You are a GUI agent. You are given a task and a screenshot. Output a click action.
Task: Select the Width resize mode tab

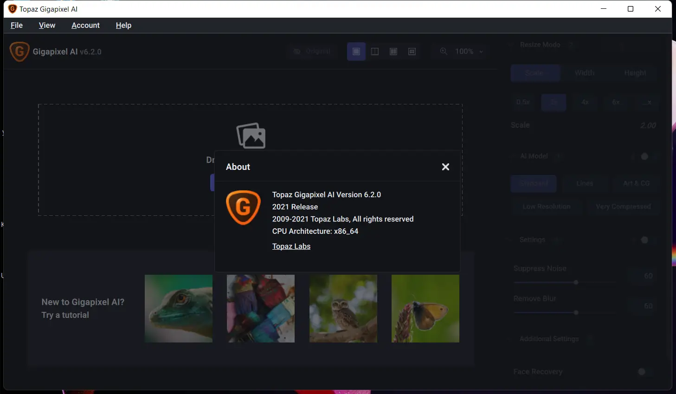coord(585,73)
